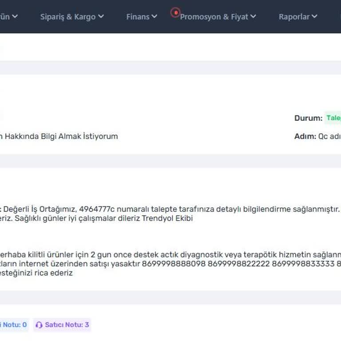Image resolution: width=341 pixels, height=341 pixels.
Task: Open the Promosyon & Fiyat menu
Action: pyautogui.click(x=218, y=17)
